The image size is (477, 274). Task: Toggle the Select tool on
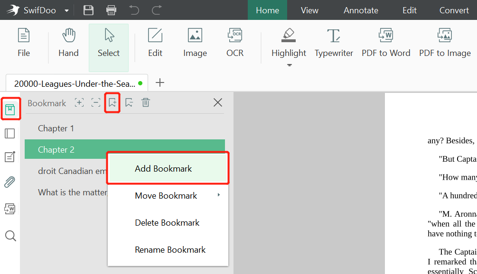[x=108, y=43]
